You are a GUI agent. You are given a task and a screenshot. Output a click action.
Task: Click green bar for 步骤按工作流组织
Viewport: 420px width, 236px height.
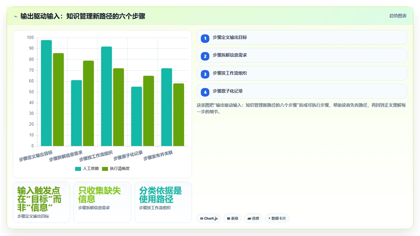[x=118, y=107]
